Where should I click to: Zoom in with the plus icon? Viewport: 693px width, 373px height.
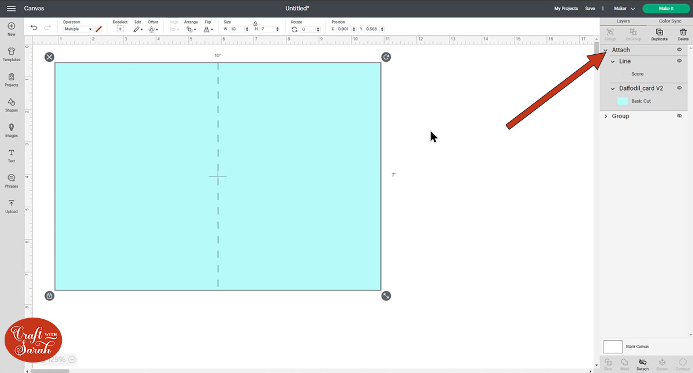click(x=72, y=359)
